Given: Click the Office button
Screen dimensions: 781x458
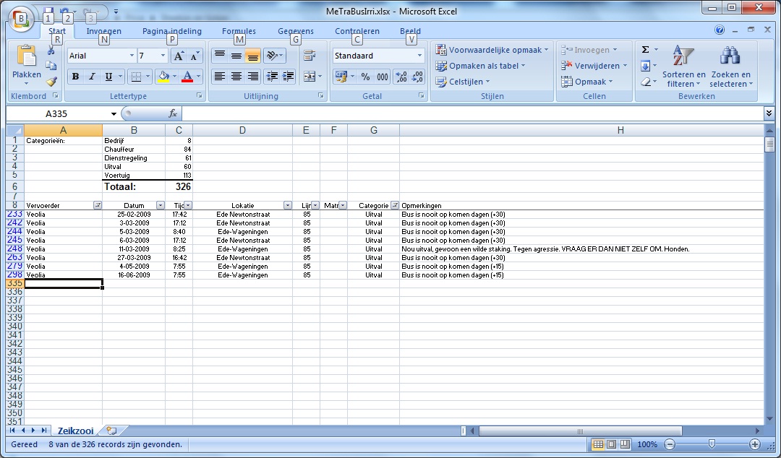Looking at the screenshot, I should (x=21, y=19).
